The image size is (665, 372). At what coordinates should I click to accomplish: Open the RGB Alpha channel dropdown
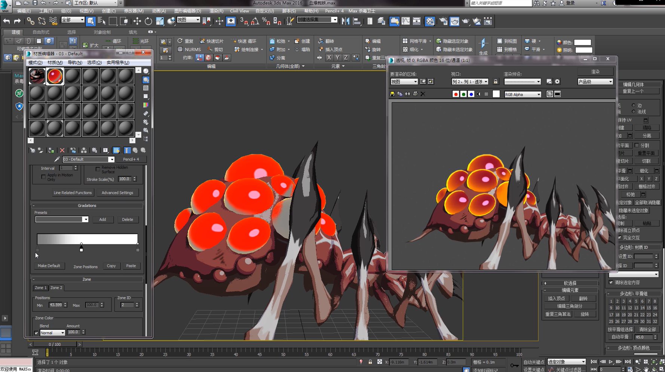click(523, 94)
